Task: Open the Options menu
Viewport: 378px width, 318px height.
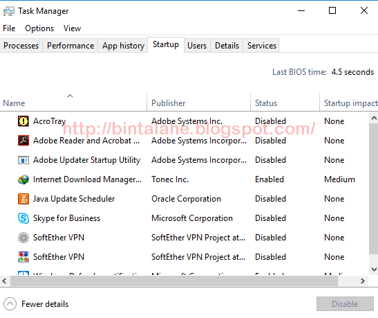Action: tap(39, 28)
